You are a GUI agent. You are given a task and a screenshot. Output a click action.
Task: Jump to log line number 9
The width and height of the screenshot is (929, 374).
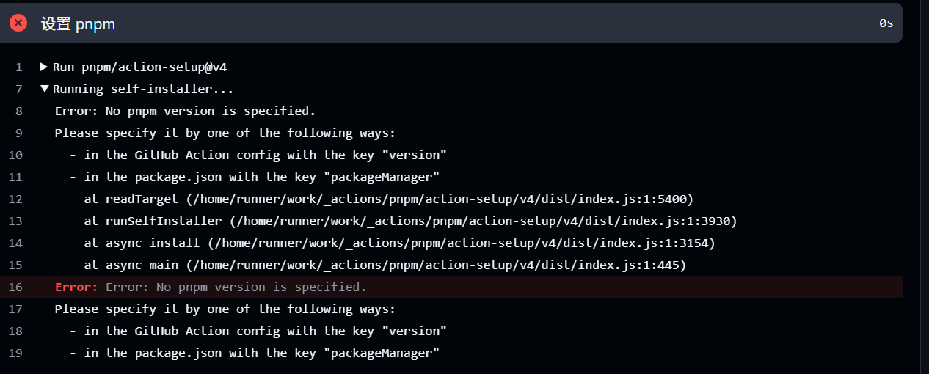click(19, 133)
